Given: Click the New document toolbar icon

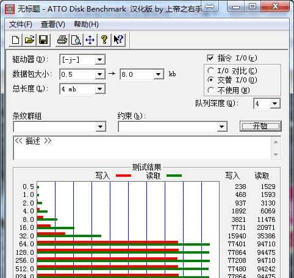Looking at the screenshot, I should [16, 40].
